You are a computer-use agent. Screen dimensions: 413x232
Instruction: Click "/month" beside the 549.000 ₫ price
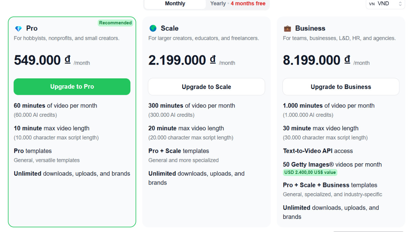[x=82, y=63]
